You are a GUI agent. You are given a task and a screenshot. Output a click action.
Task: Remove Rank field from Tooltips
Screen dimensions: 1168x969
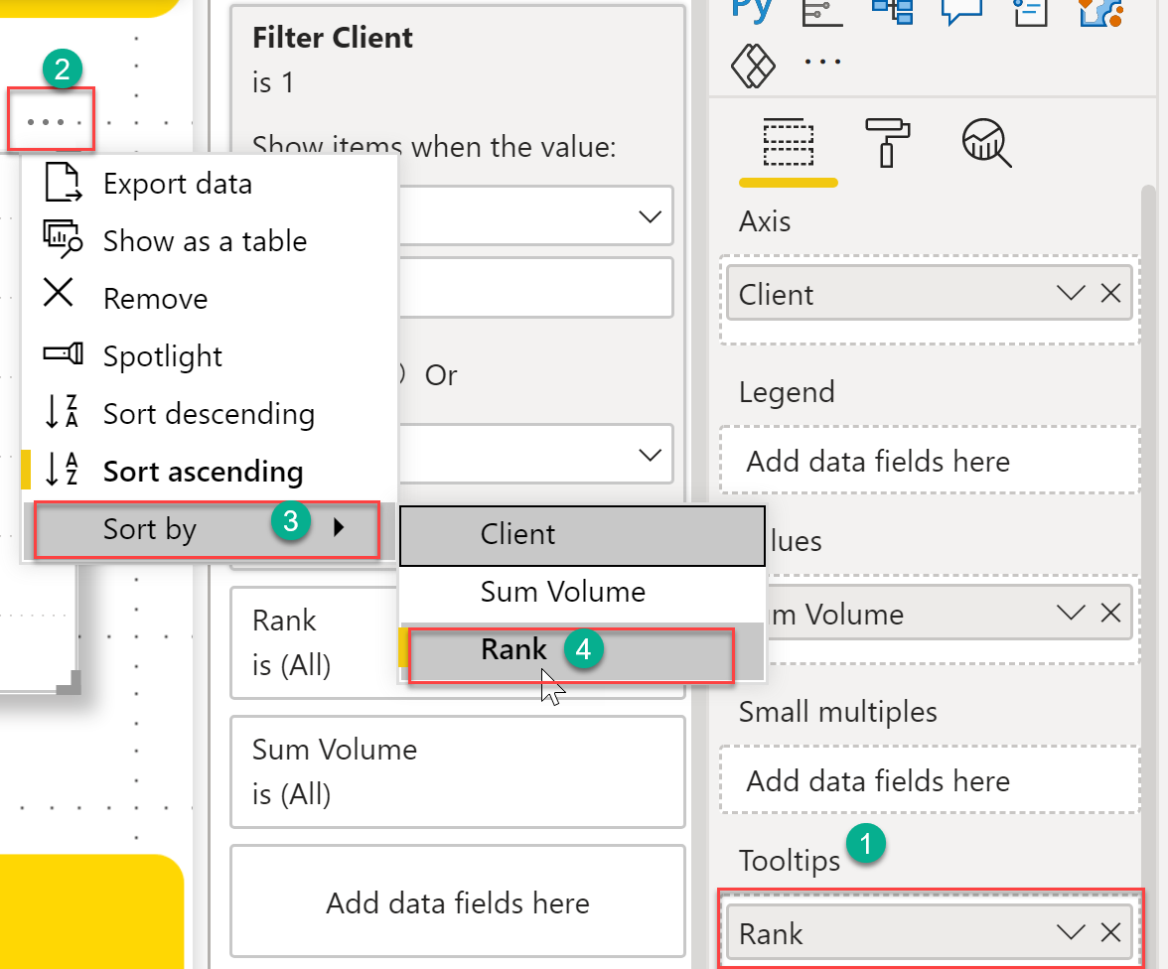(1110, 933)
